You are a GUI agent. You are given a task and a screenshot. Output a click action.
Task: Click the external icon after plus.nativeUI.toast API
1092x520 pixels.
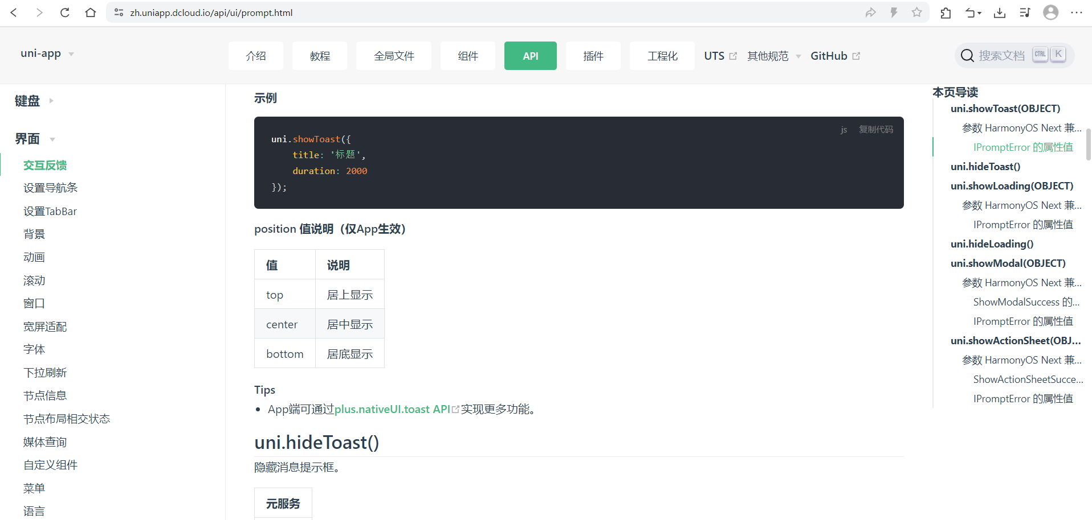[455, 410]
